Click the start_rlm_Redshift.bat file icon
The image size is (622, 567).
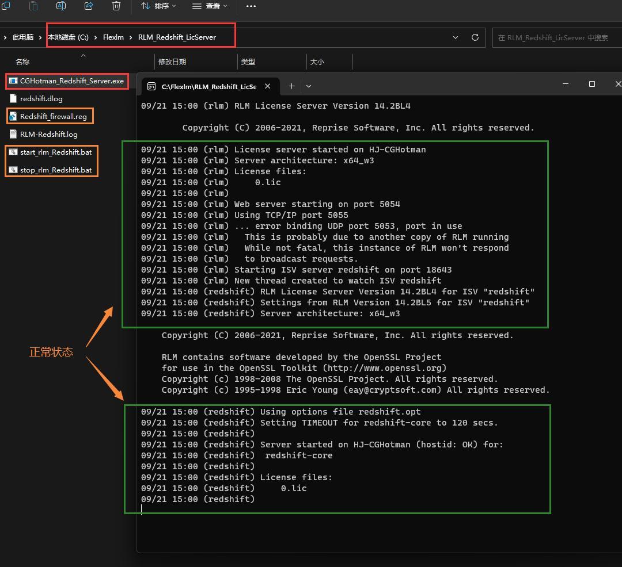tap(13, 152)
